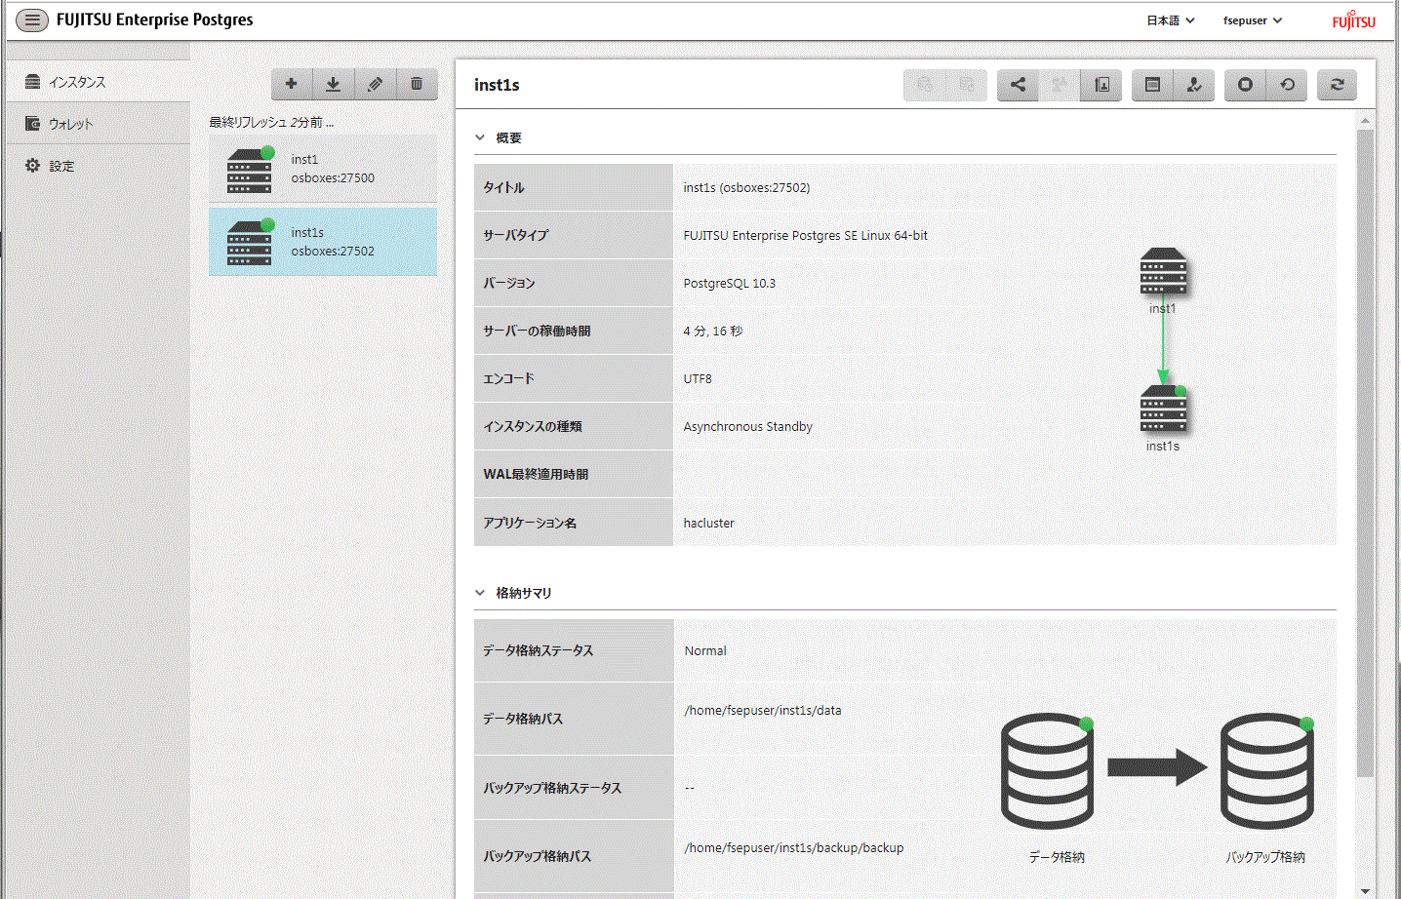Click the 'PostgreSQL 10.3' version value
This screenshot has width=1401, height=899.
click(730, 284)
